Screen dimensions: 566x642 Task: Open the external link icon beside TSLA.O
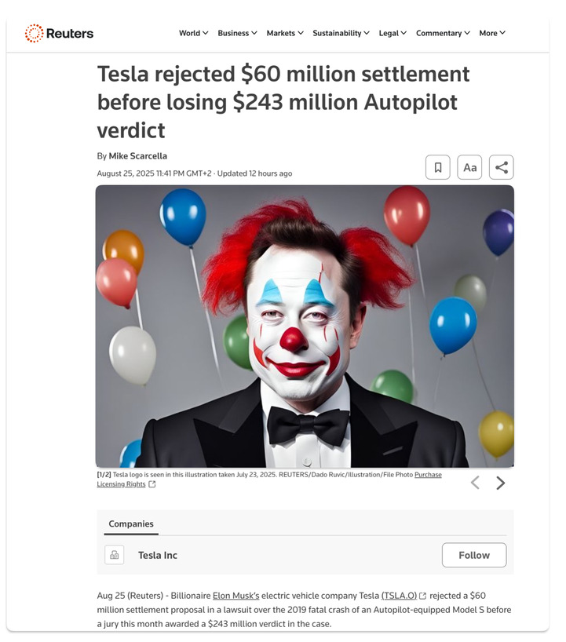pos(422,596)
